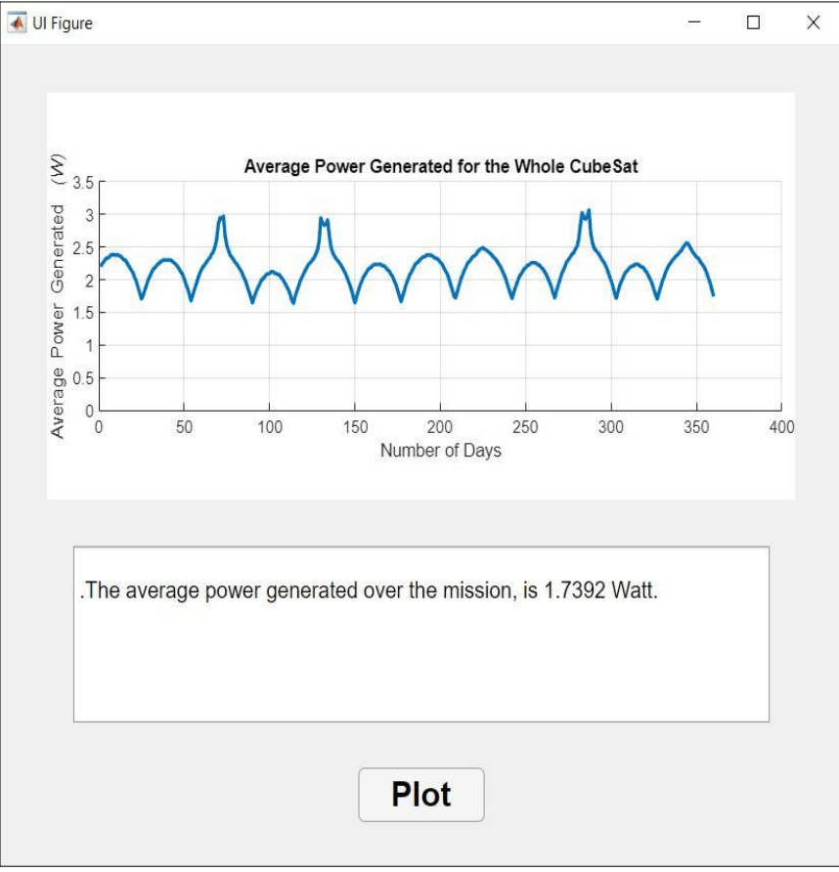Click the "Average Power Generated for the Whole CubeSat" title
This screenshot has height=872, width=839.
(x=441, y=167)
